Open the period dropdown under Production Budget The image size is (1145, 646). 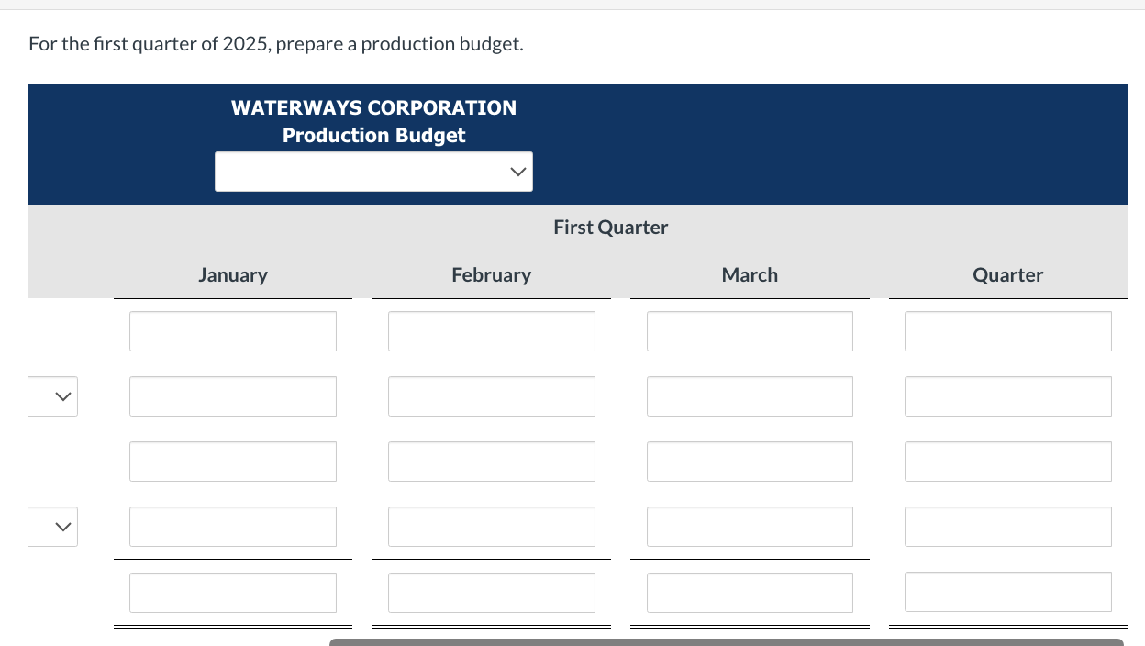click(373, 172)
